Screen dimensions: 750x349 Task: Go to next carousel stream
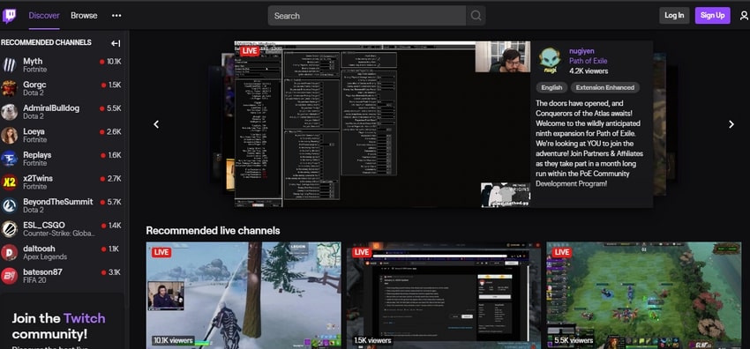point(731,124)
